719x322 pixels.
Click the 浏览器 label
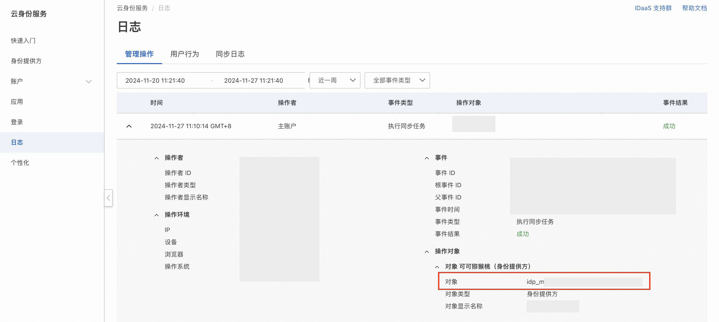(x=174, y=254)
